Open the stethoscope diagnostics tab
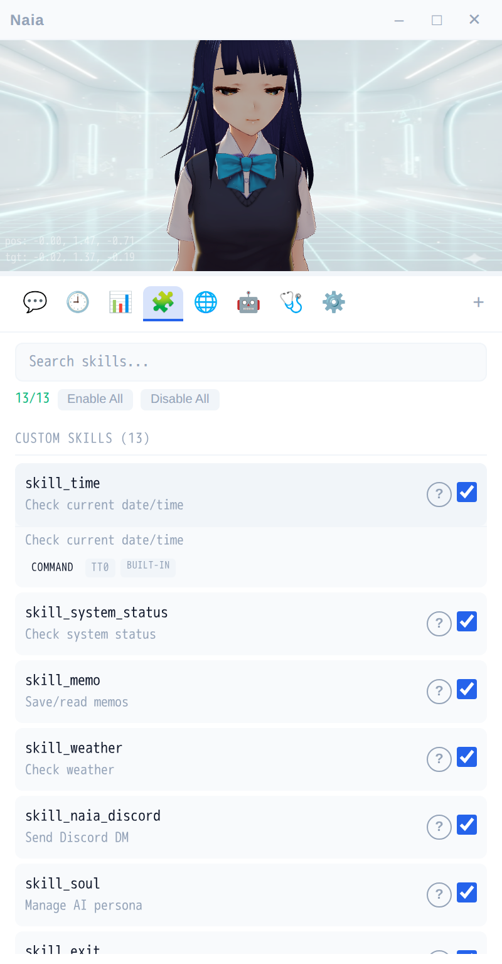The width and height of the screenshot is (502, 964). [291, 303]
